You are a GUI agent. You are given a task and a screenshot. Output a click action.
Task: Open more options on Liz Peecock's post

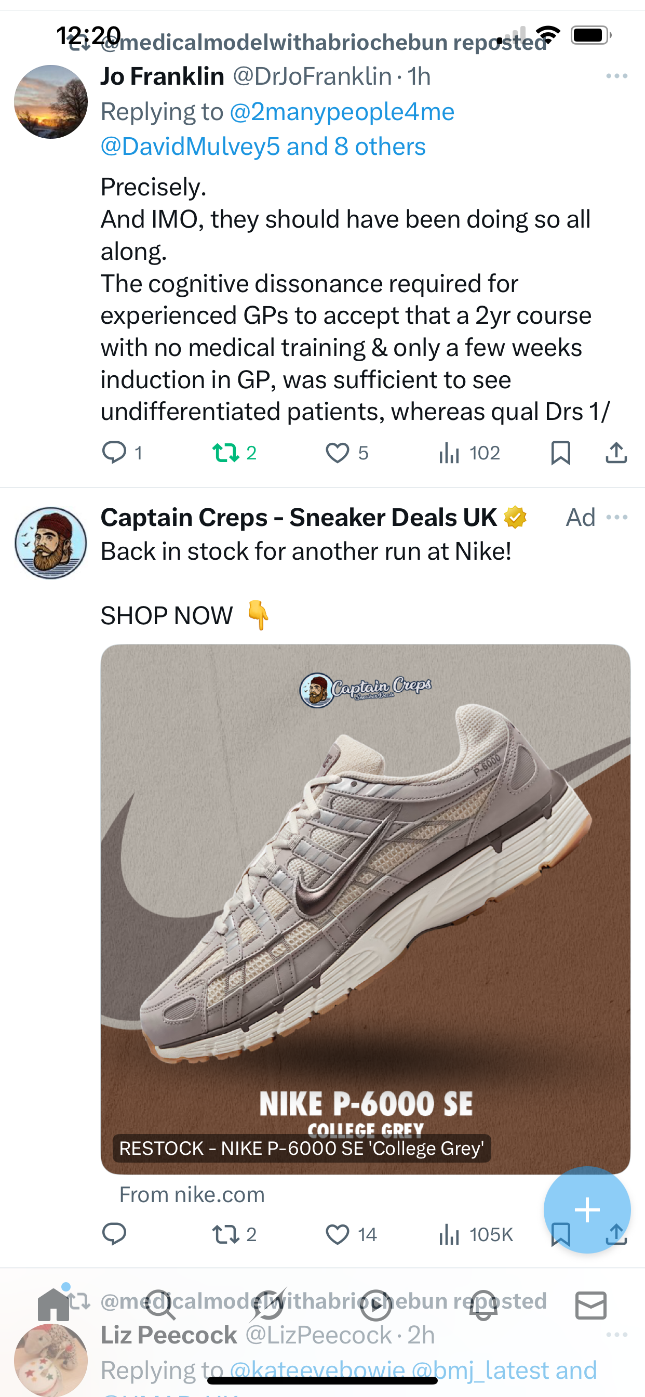pos(617,1335)
